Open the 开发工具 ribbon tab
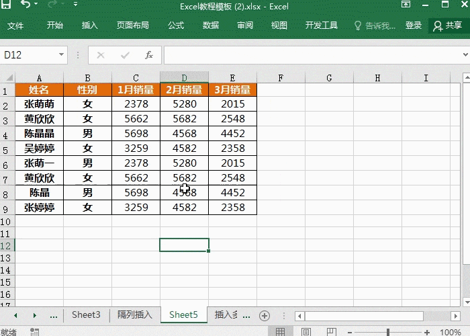This screenshot has height=336, width=470. tap(322, 26)
